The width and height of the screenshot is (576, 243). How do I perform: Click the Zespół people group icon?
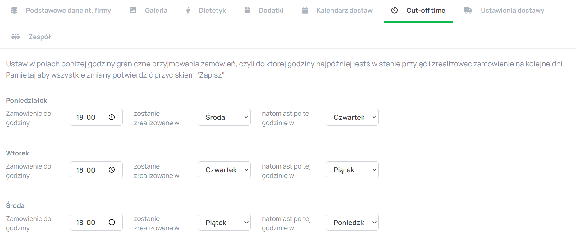(16, 37)
